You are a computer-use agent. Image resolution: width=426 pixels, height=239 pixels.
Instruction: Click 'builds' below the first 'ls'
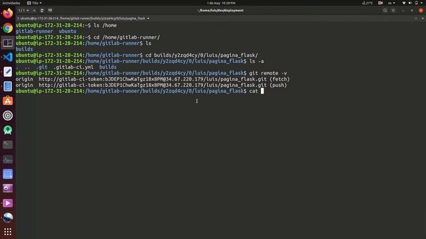click(x=24, y=49)
